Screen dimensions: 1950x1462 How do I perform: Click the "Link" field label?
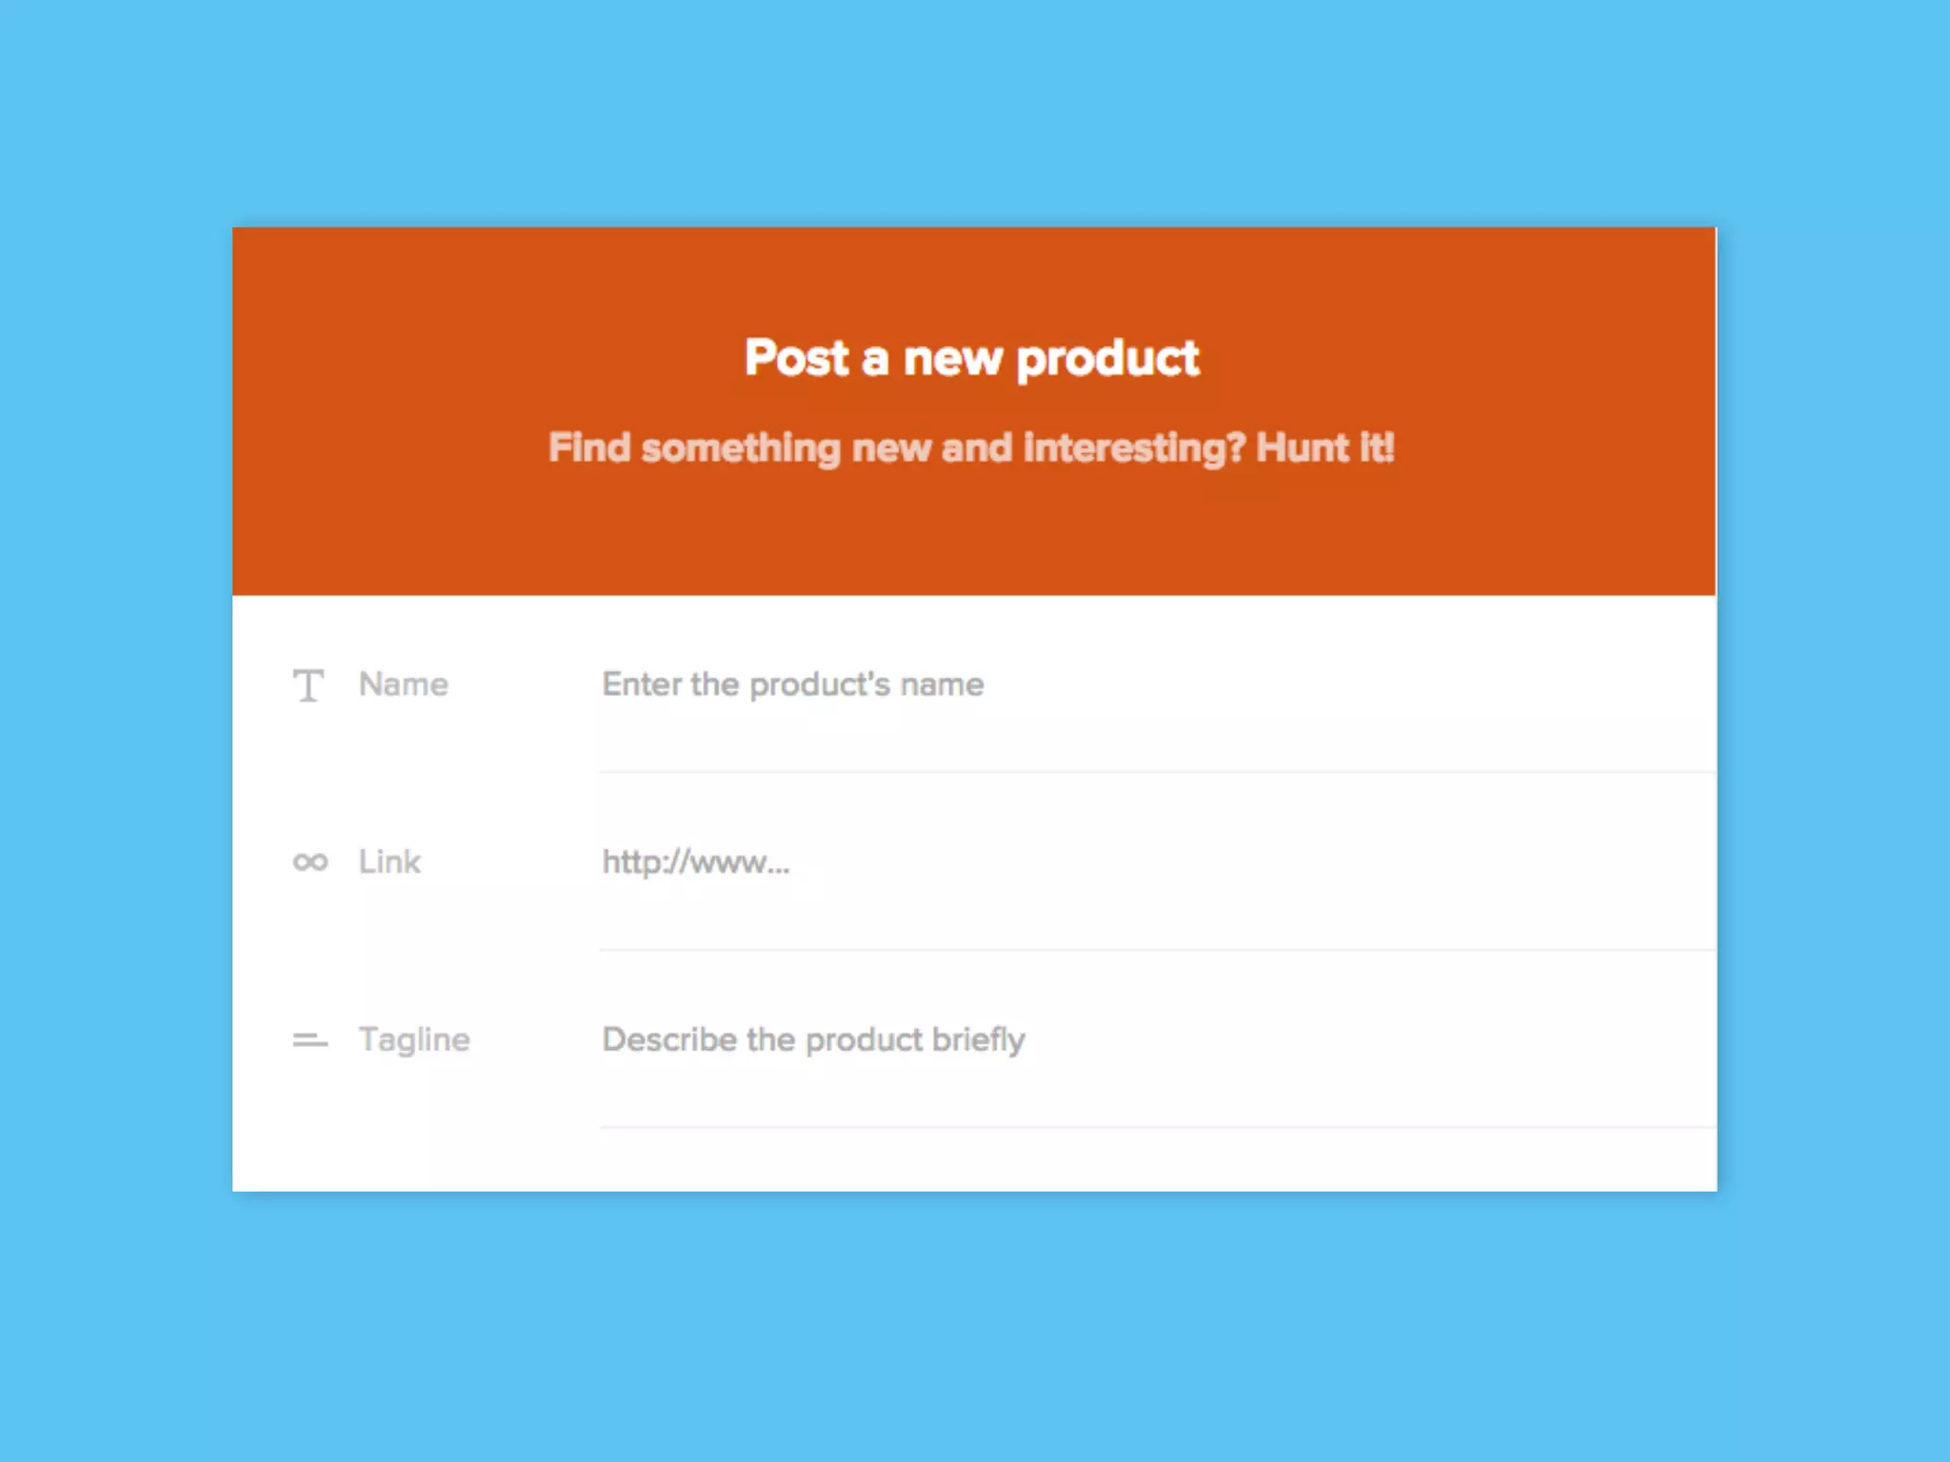[389, 861]
